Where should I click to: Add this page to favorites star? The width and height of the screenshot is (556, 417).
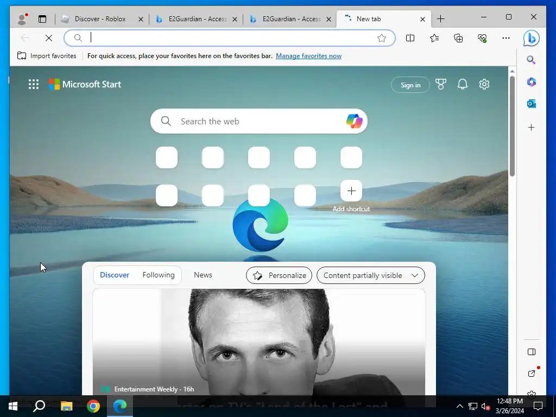click(382, 38)
